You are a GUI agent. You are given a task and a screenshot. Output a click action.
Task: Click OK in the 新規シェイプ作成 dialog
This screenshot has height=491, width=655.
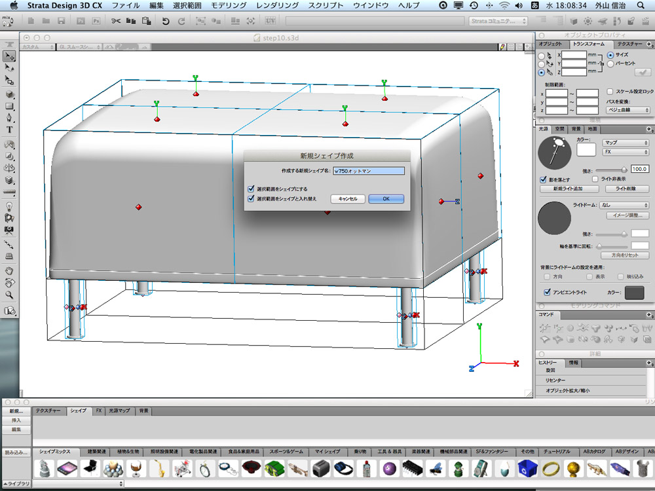[x=386, y=199]
